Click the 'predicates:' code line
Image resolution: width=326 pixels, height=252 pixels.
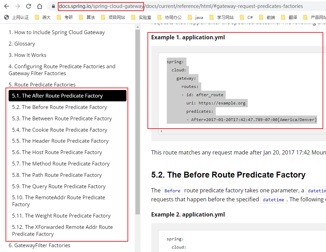[x=200, y=111]
